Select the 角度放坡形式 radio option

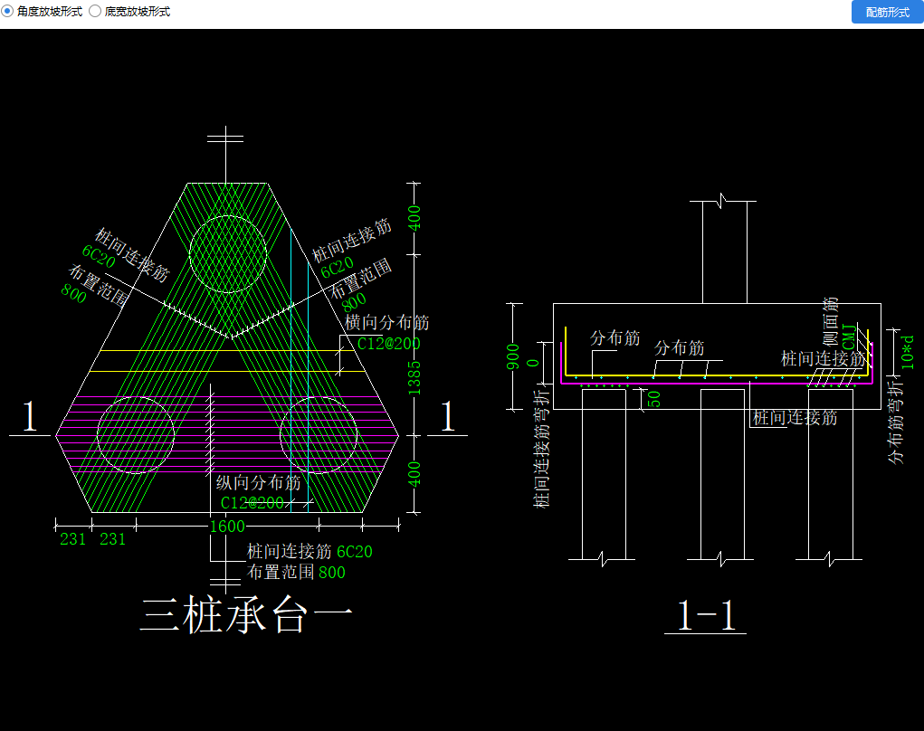tap(8, 12)
